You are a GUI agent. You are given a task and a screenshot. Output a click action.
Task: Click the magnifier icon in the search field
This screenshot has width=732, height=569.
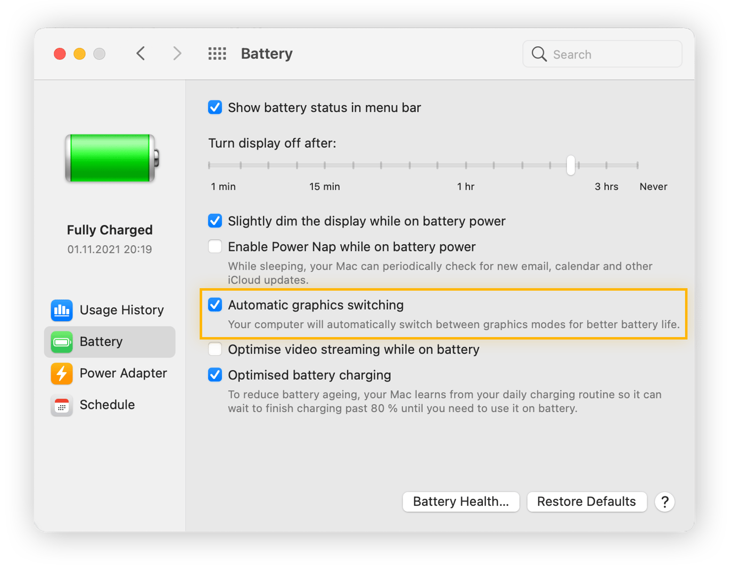click(x=539, y=54)
